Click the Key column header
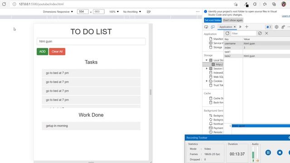Image resolution: width=290 pixels, height=163 pixels. (x=233, y=39)
